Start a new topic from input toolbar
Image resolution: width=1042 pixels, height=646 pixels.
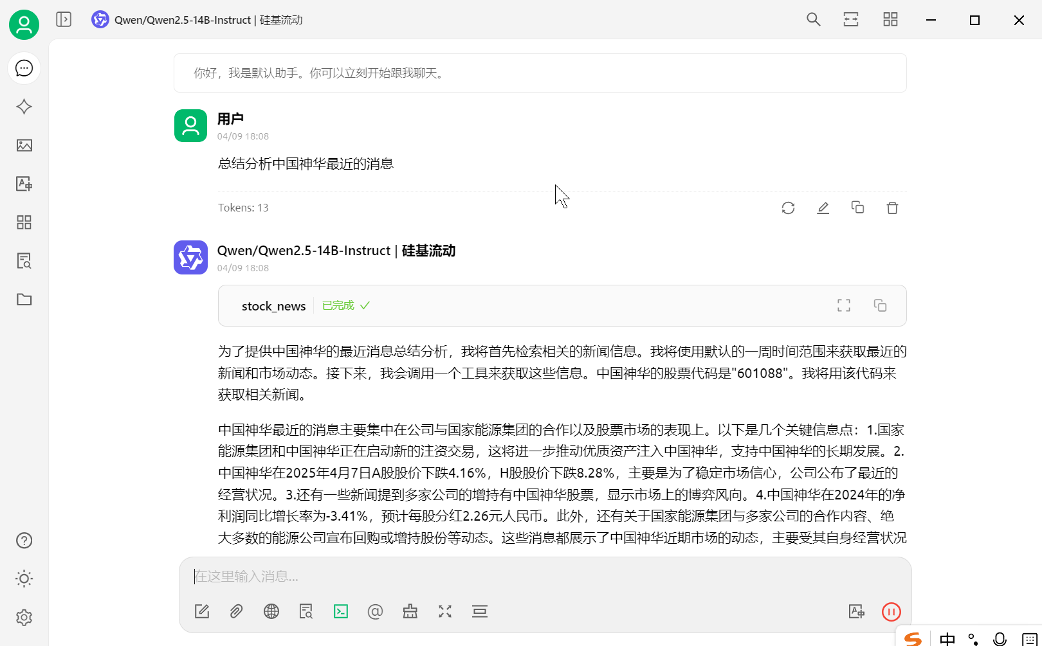pos(202,611)
